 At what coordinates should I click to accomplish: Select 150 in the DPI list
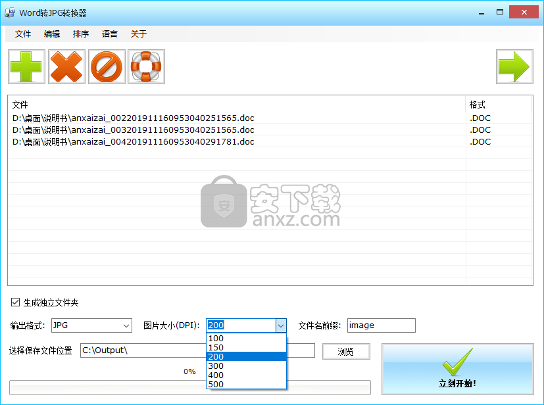[x=246, y=347]
